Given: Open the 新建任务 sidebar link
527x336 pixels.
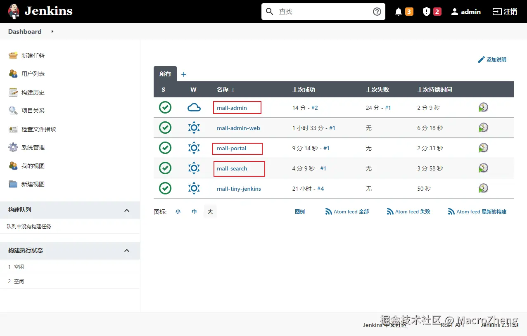Looking at the screenshot, I should point(33,56).
